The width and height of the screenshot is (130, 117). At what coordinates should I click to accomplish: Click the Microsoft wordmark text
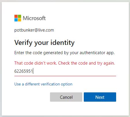(34, 18)
